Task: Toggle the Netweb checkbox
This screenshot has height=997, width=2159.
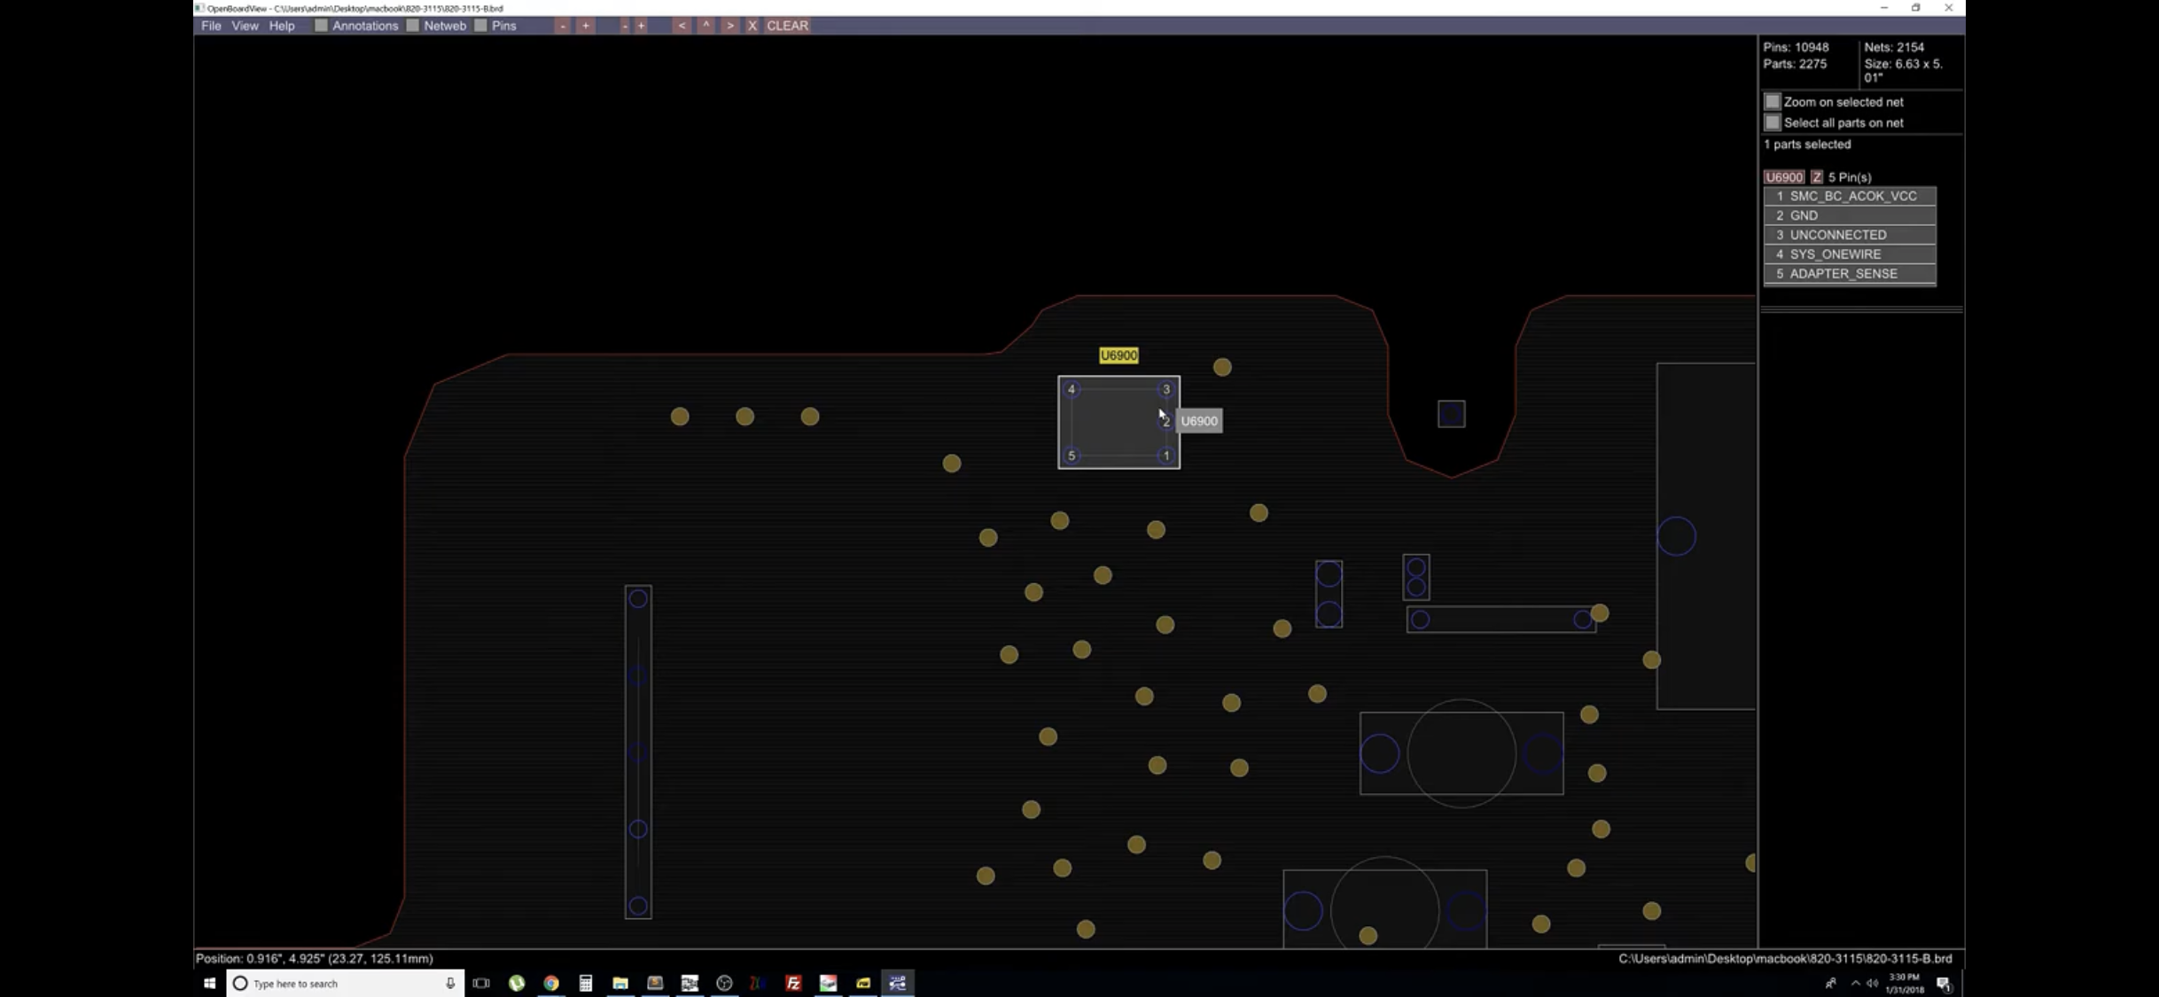Action: click(413, 26)
